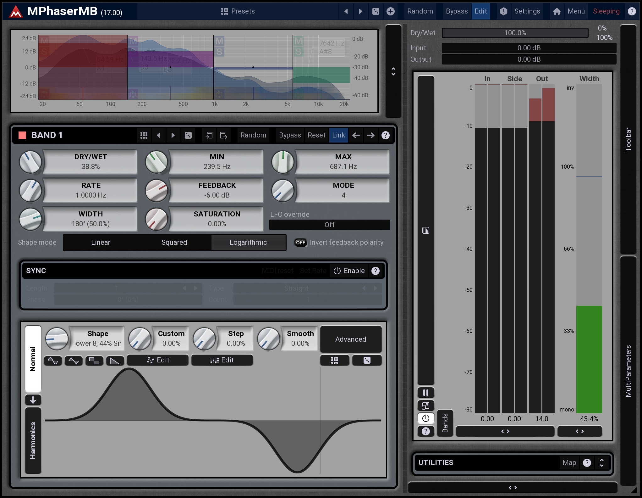Open the Band 1 presets grid icon

[x=144, y=135]
